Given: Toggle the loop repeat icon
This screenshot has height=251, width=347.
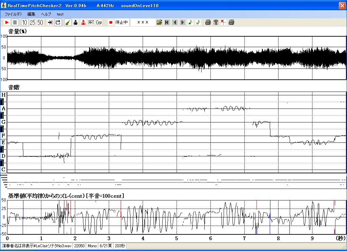Looking at the screenshot, I should 58,22.
